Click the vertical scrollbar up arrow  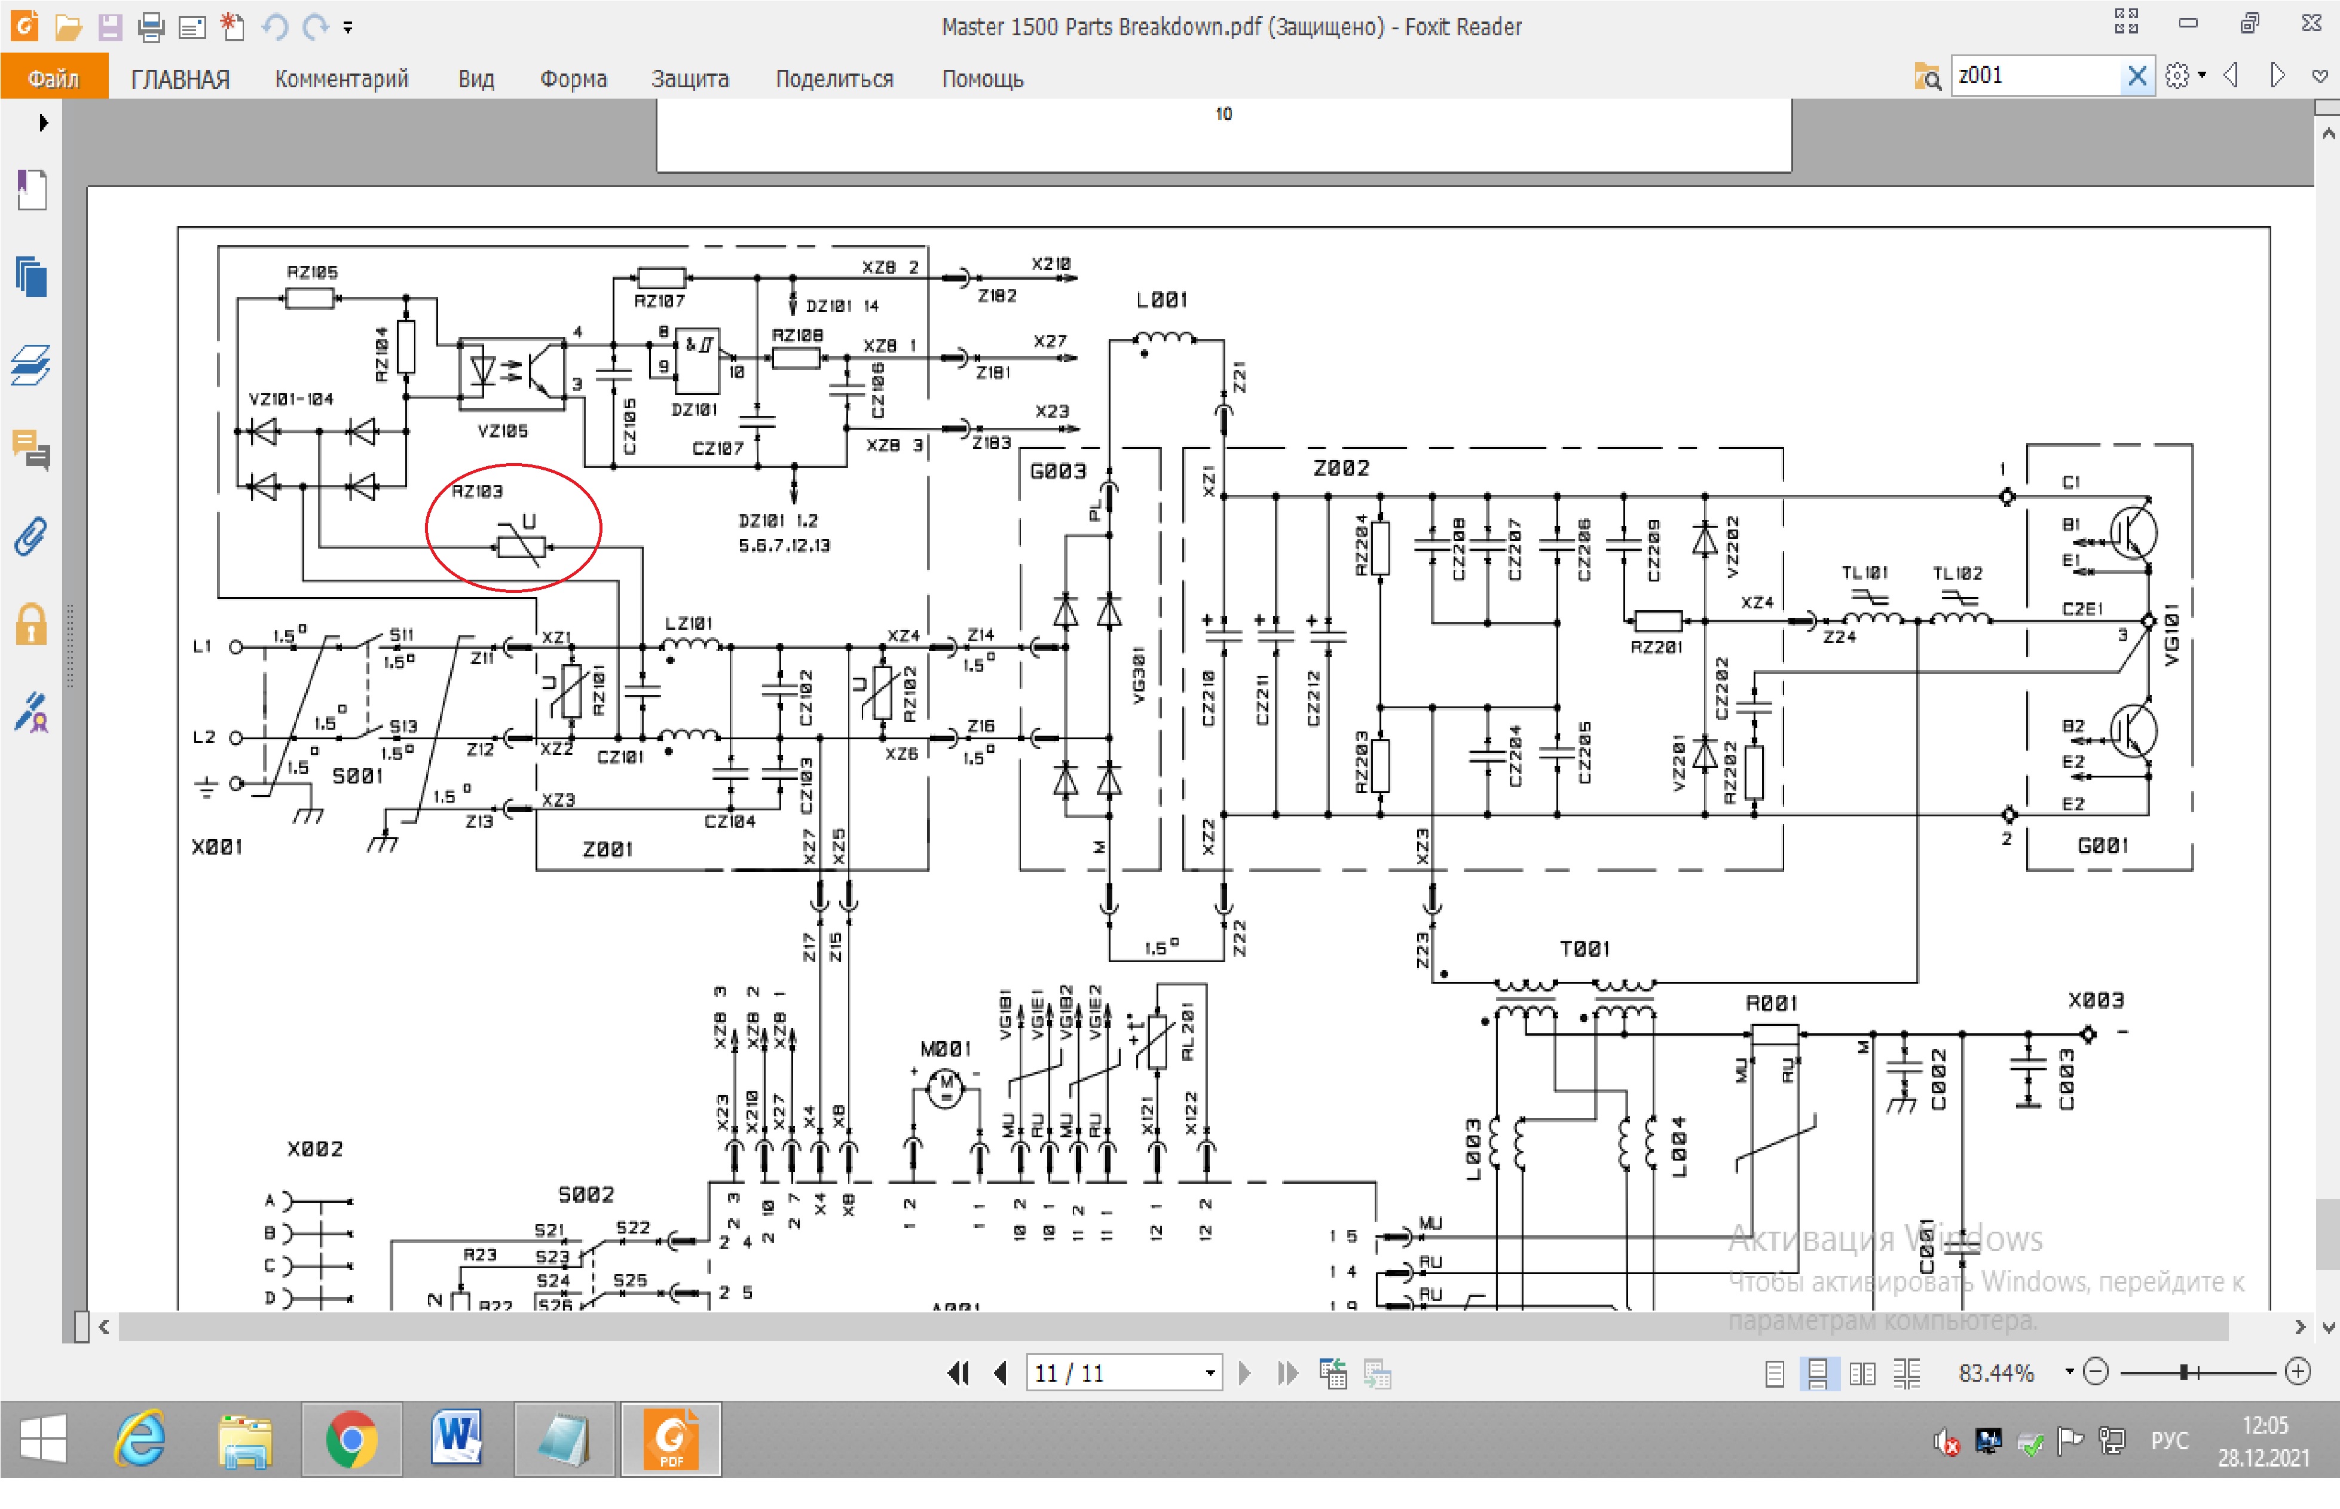click(2327, 133)
